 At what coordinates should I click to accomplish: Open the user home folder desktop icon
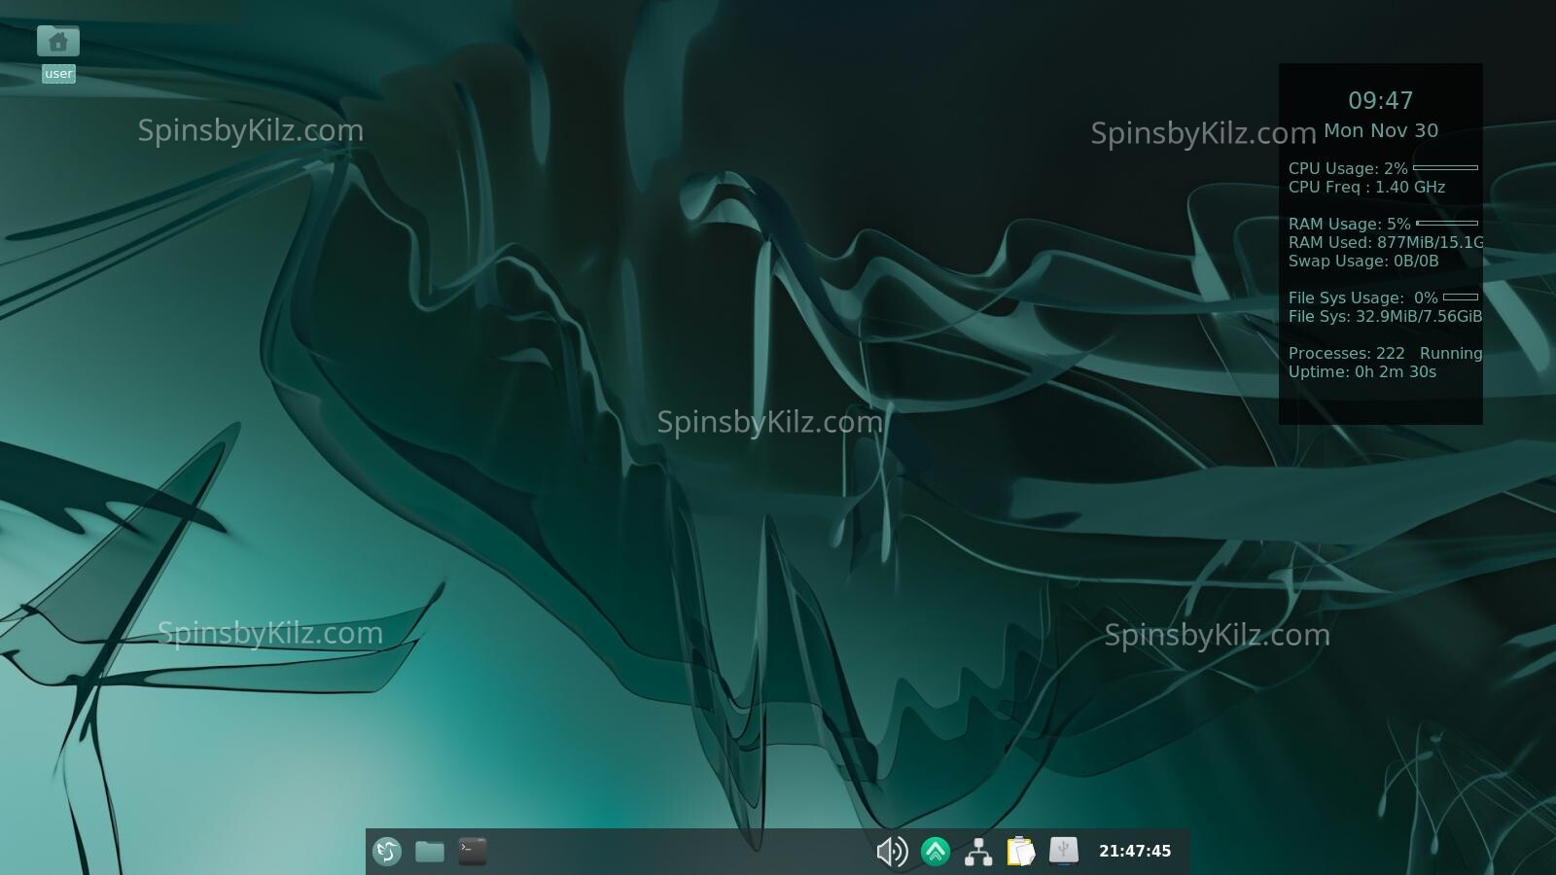[x=58, y=43]
